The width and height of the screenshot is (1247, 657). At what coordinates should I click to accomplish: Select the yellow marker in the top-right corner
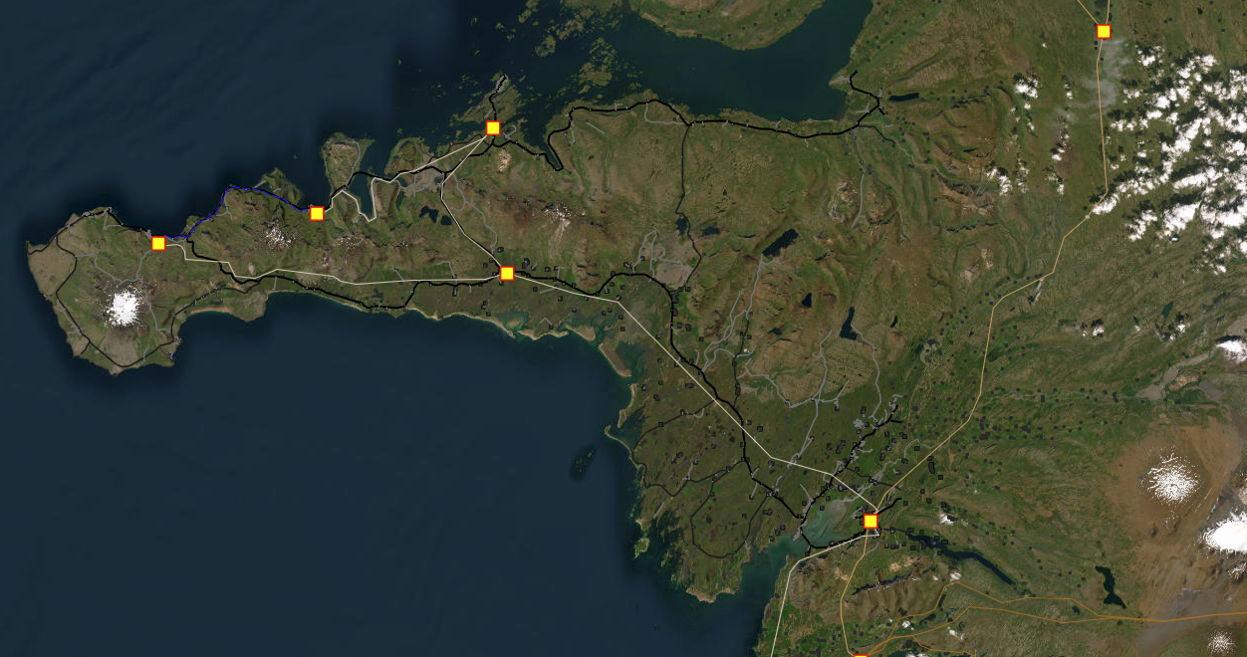(1103, 31)
